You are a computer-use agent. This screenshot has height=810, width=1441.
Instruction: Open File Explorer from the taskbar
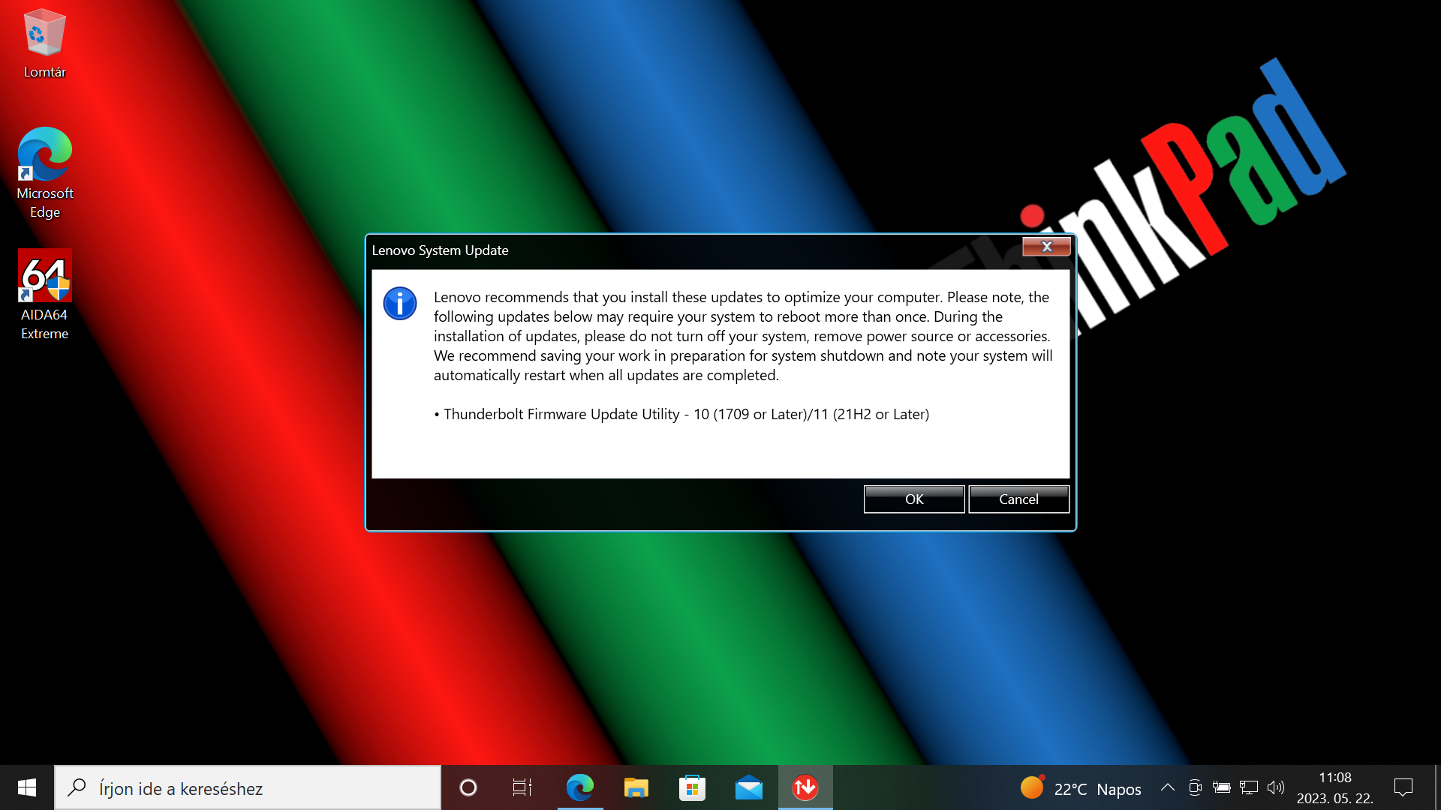(x=636, y=787)
